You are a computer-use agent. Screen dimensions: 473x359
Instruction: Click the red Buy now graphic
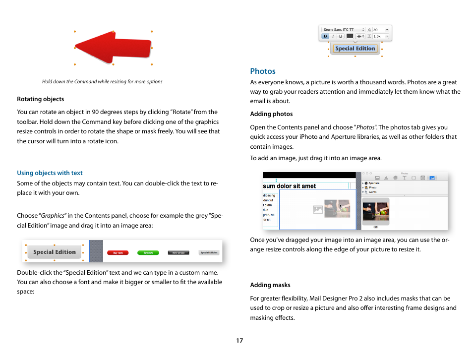click(x=118, y=253)
